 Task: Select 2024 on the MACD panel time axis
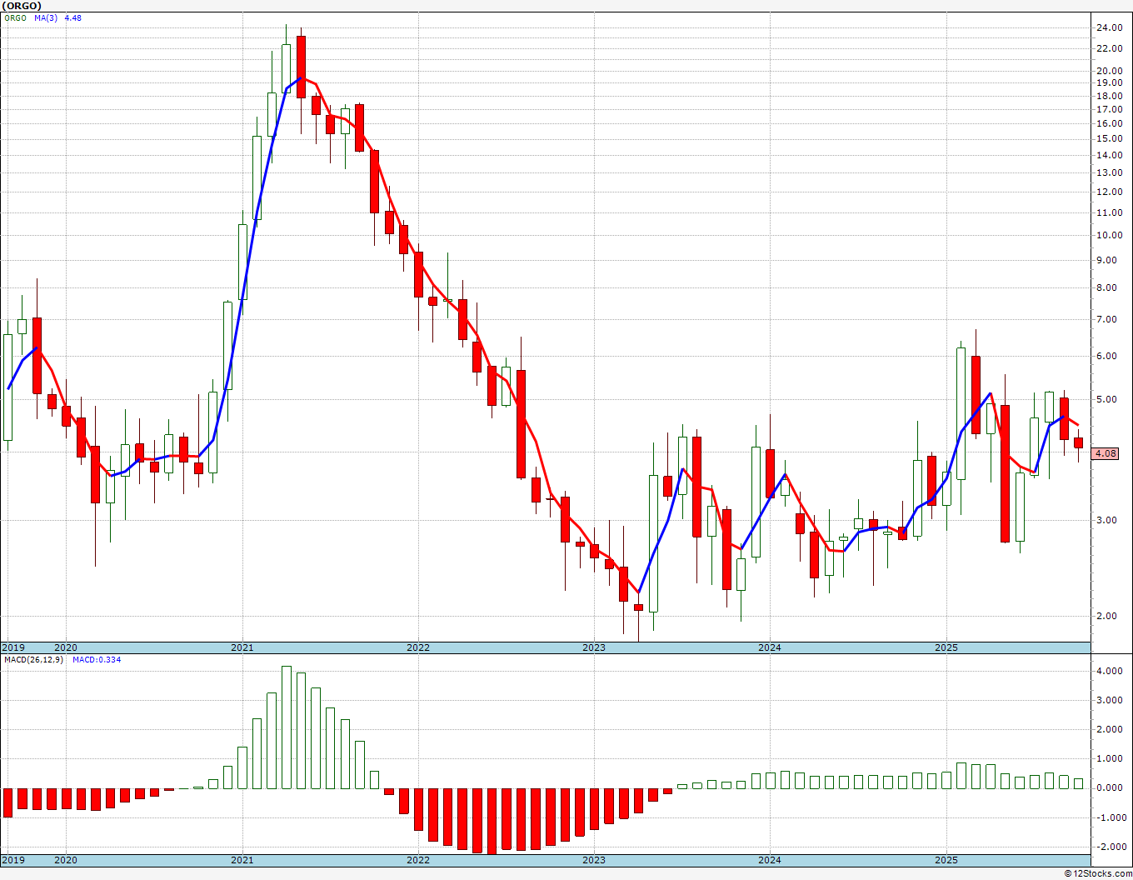click(769, 860)
